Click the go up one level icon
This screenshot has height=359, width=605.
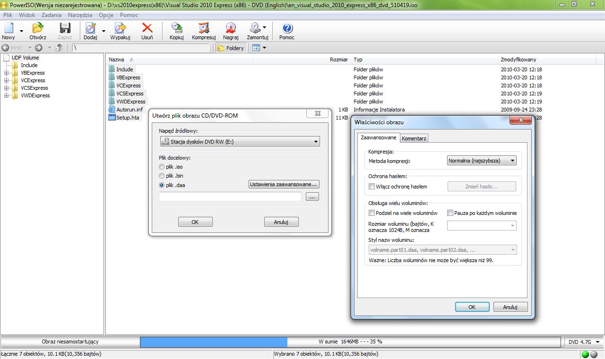pos(59,48)
